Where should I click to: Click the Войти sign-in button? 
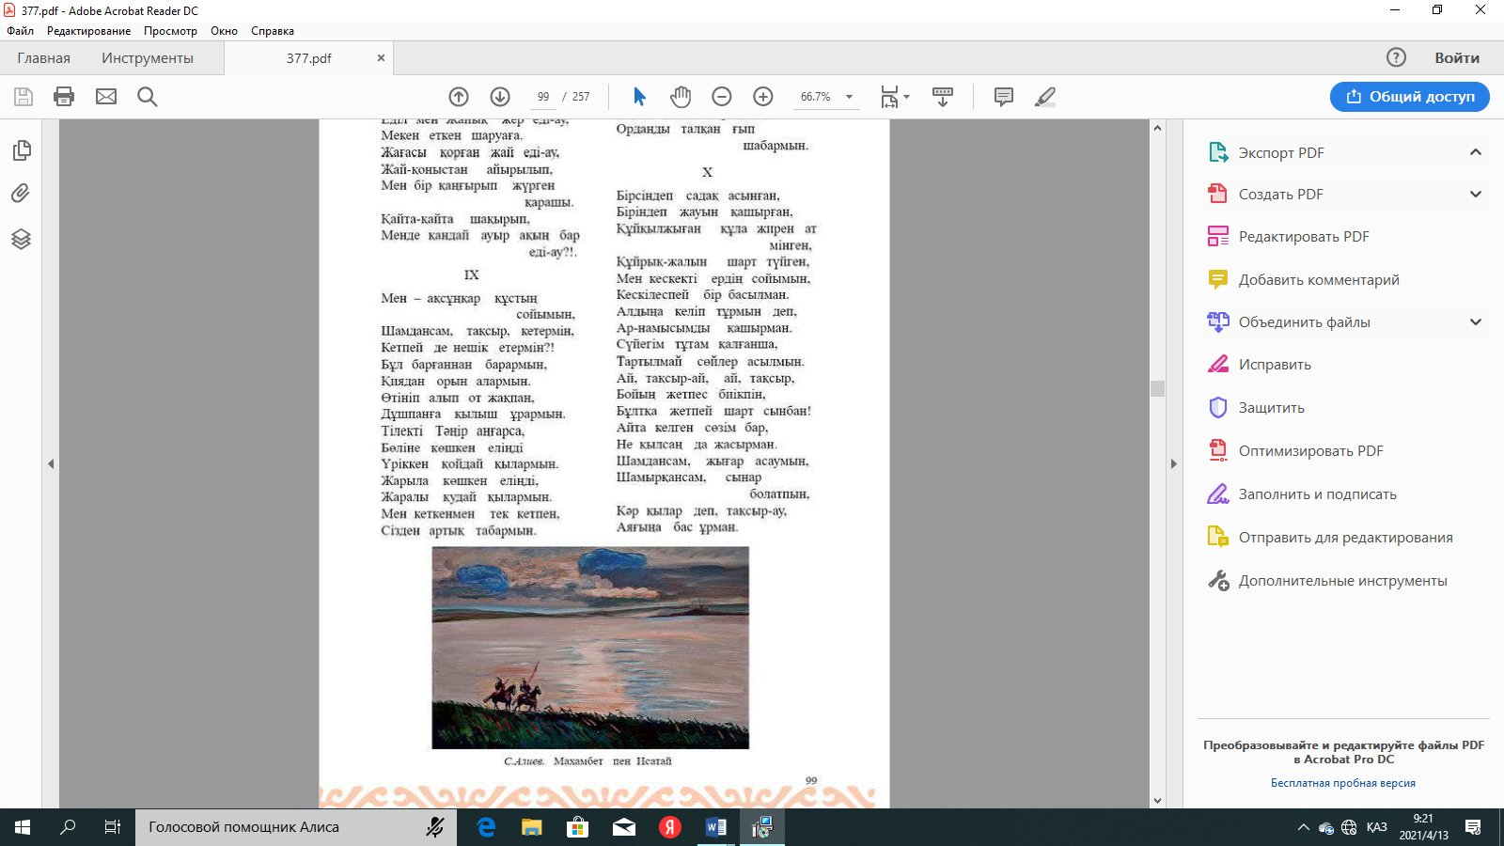(1457, 58)
